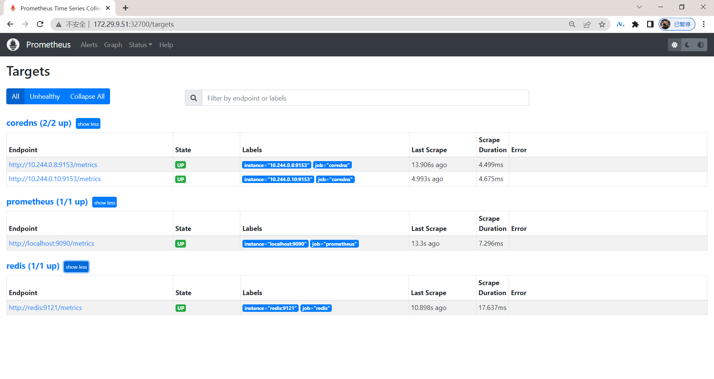Click the UP badge for localhost:9090

tap(181, 244)
